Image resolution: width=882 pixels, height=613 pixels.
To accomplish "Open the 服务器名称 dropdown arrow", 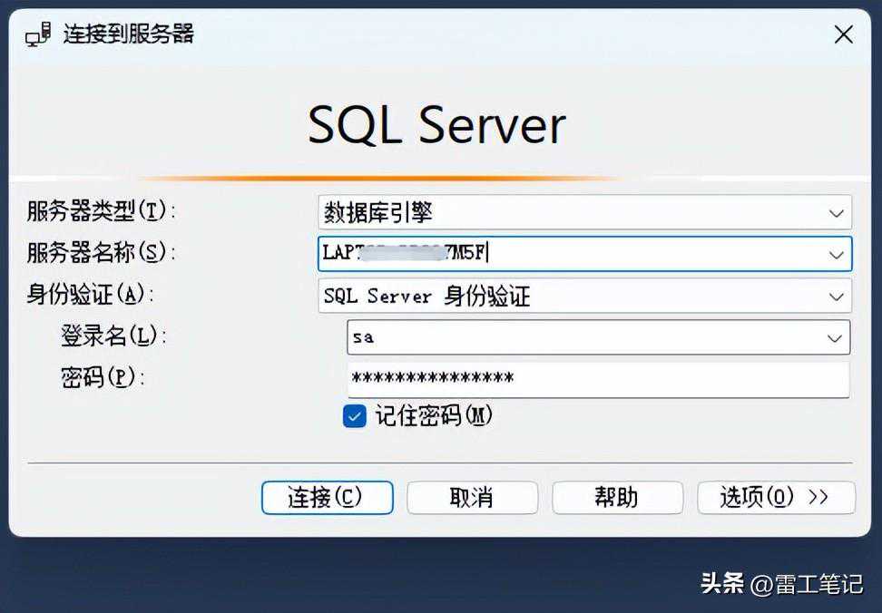I will click(x=836, y=255).
